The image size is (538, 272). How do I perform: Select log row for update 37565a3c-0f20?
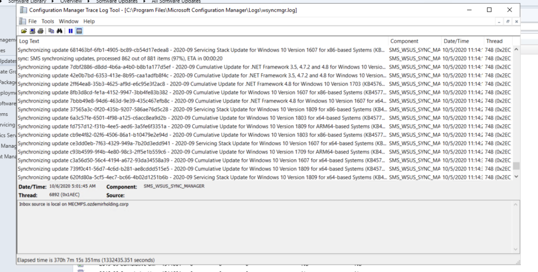pyautogui.click(x=265, y=110)
